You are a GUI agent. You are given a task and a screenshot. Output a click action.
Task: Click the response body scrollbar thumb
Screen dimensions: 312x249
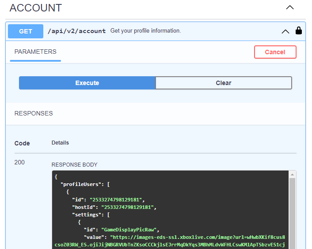point(292,213)
